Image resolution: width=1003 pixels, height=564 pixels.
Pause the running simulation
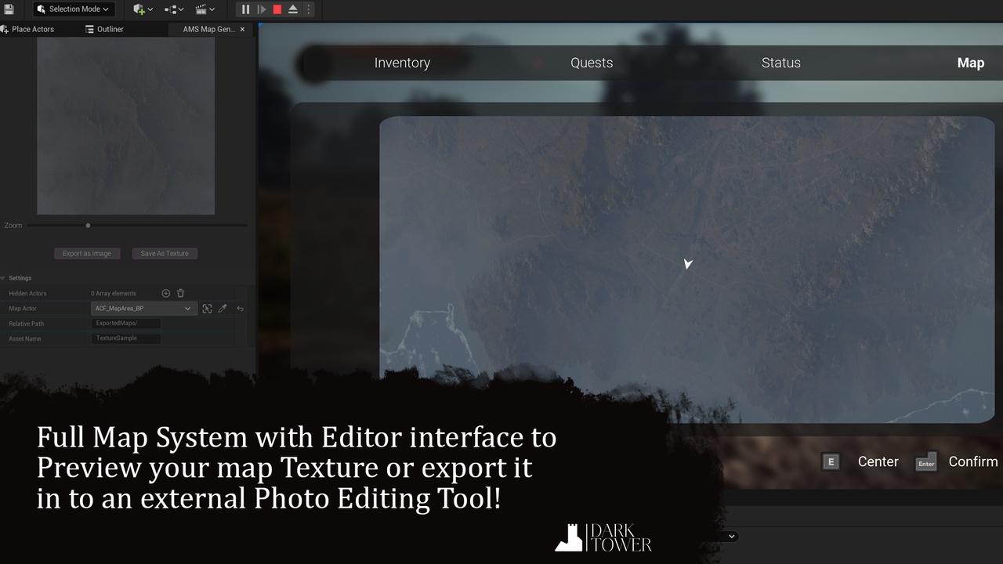coord(245,9)
